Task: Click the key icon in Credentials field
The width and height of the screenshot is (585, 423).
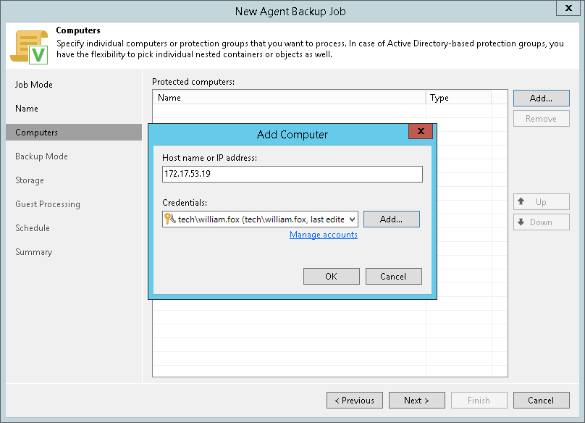Action: pyautogui.click(x=169, y=219)
